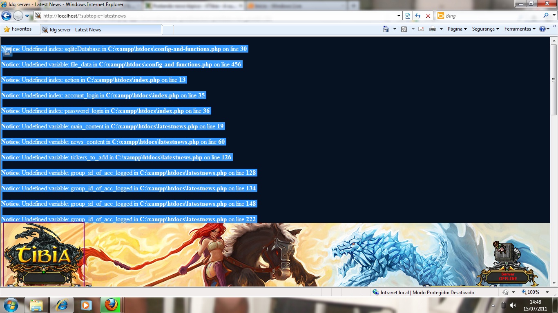Click the Server OFFLINE status box
Screen dimensions: 558x313
point(508,277)
